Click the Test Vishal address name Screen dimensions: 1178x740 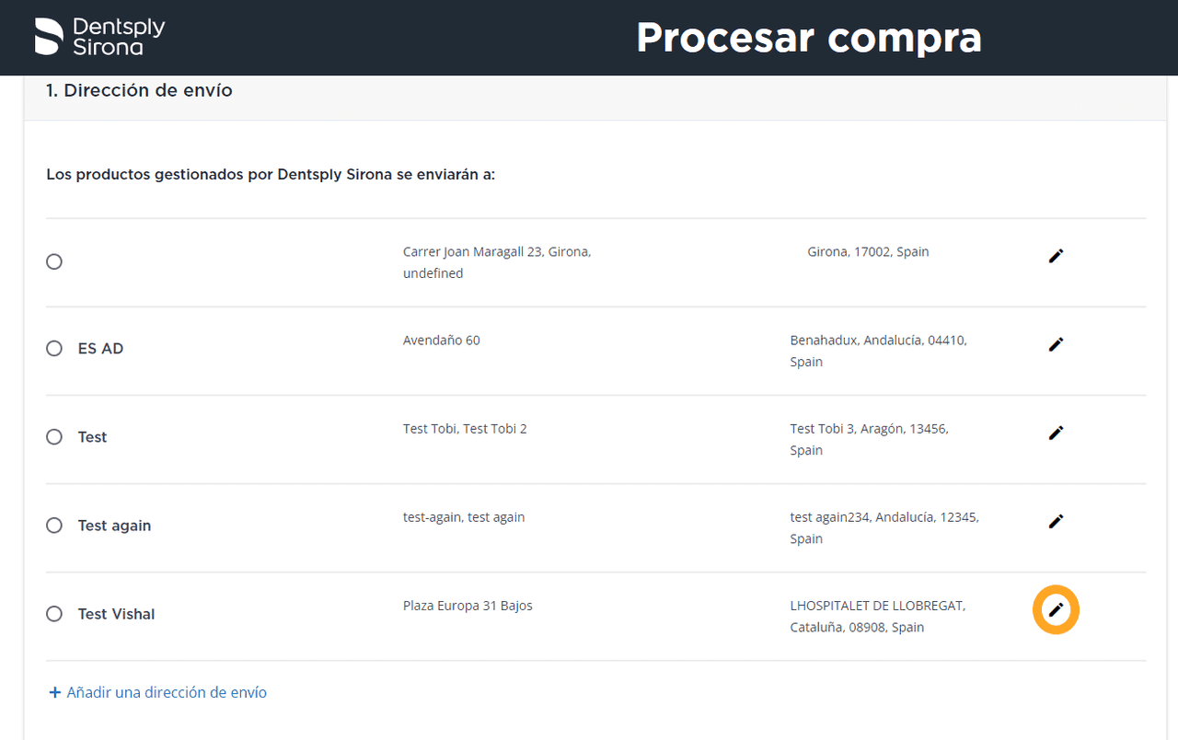click(116, 614)
